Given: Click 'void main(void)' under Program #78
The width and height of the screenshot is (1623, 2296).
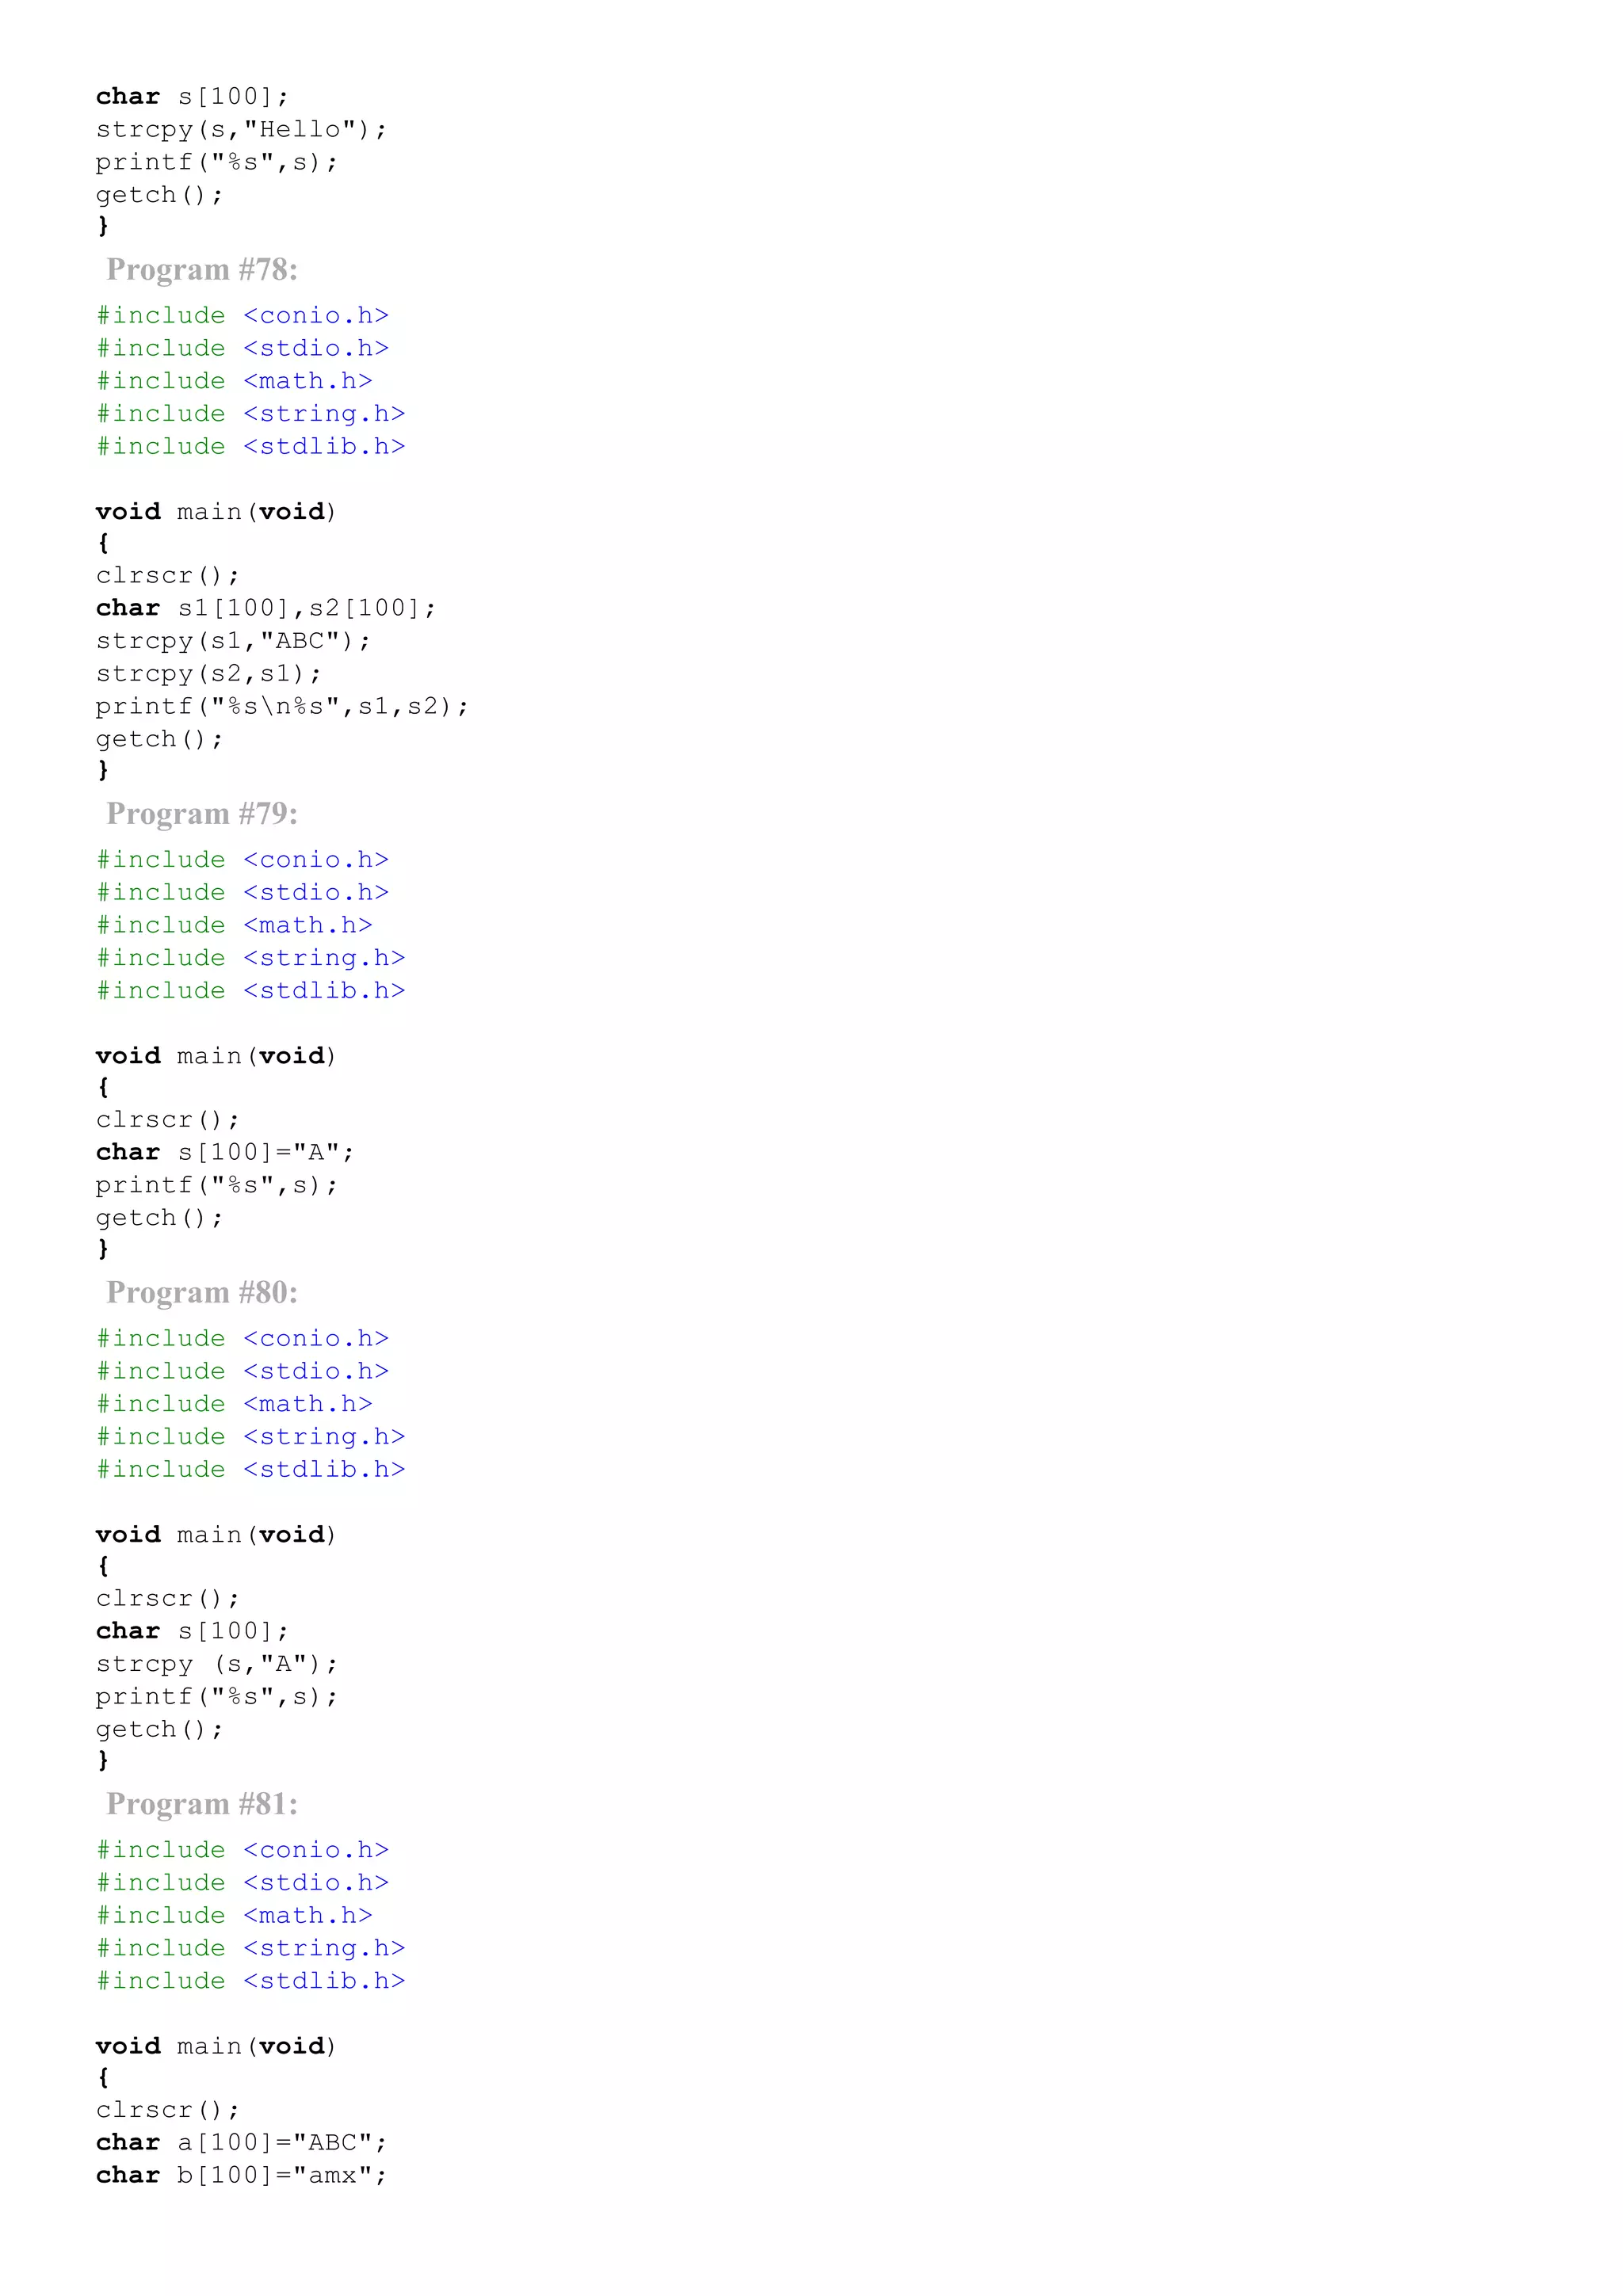Looking at the screenshot, I should tap(216, 512).
